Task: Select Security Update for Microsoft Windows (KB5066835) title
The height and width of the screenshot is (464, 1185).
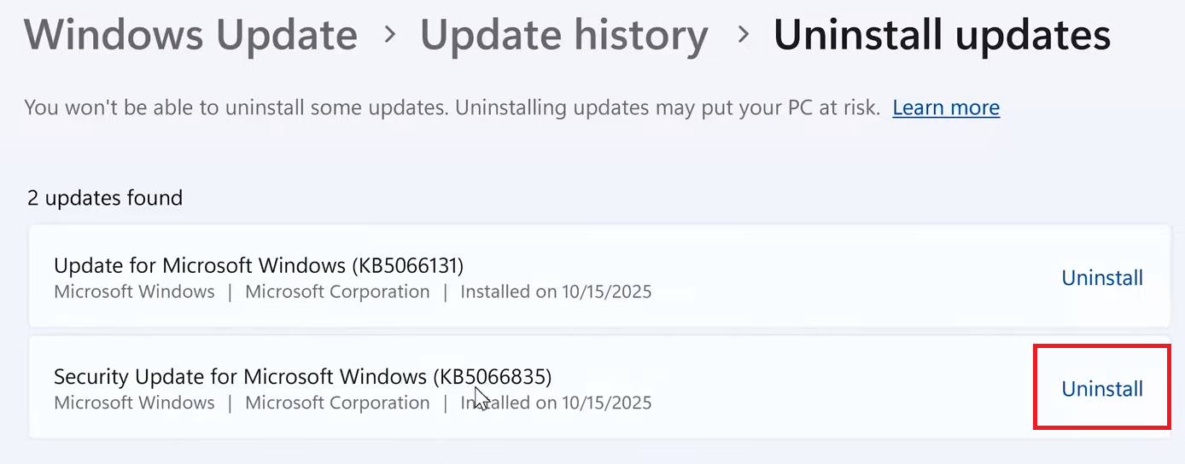Action: tap(303, 376)
